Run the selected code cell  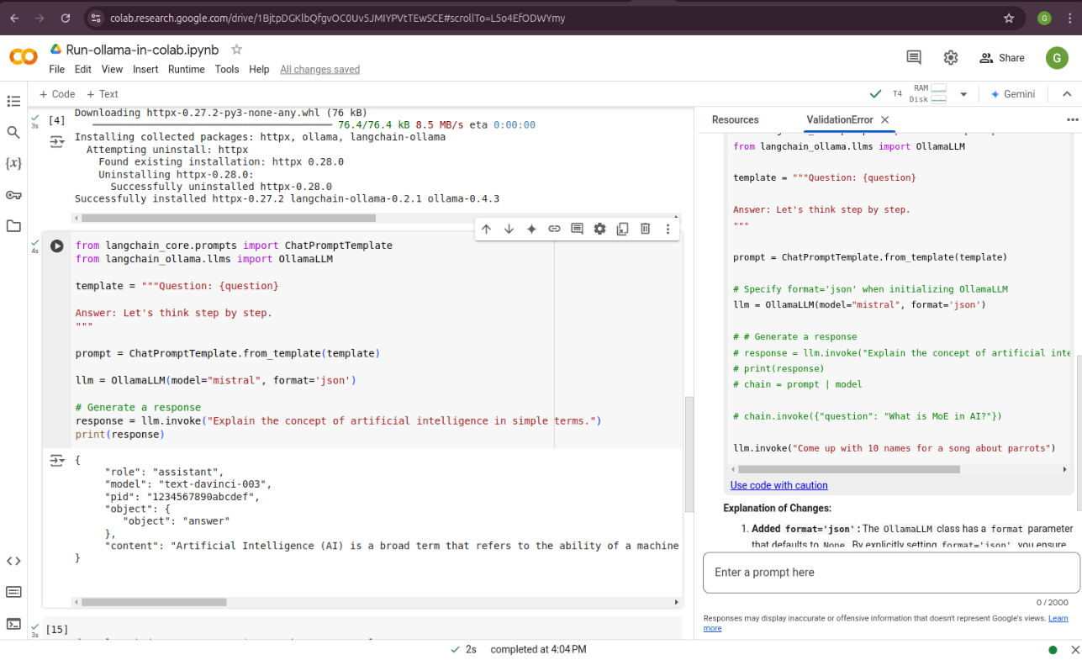[56, 246]
